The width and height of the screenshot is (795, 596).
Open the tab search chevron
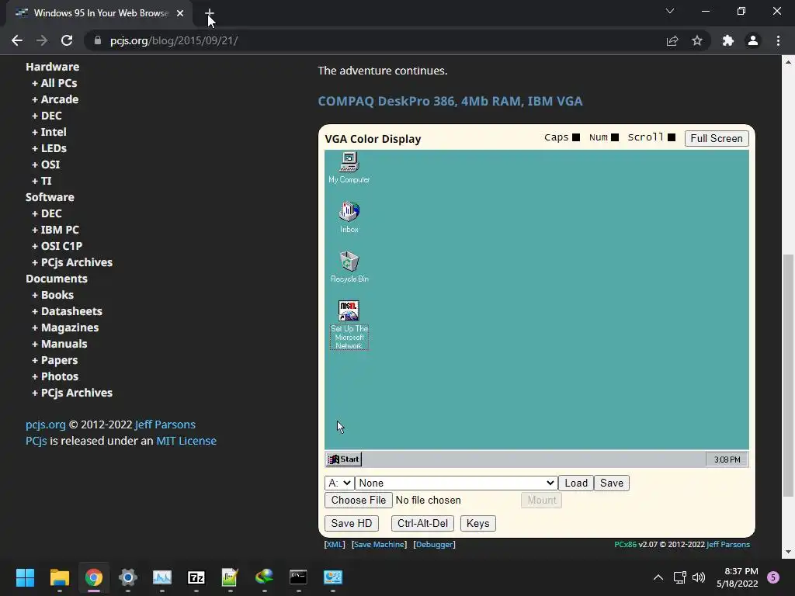click(670, 11)
